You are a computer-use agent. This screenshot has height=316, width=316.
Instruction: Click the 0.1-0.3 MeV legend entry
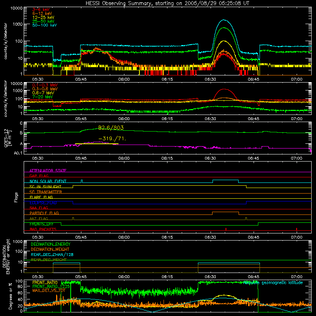pos(45,85)
